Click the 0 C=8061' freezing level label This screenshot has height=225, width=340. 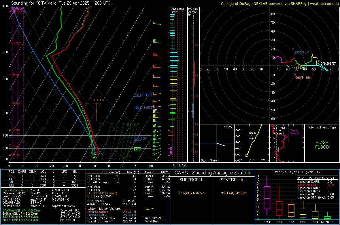coord(141,139)
